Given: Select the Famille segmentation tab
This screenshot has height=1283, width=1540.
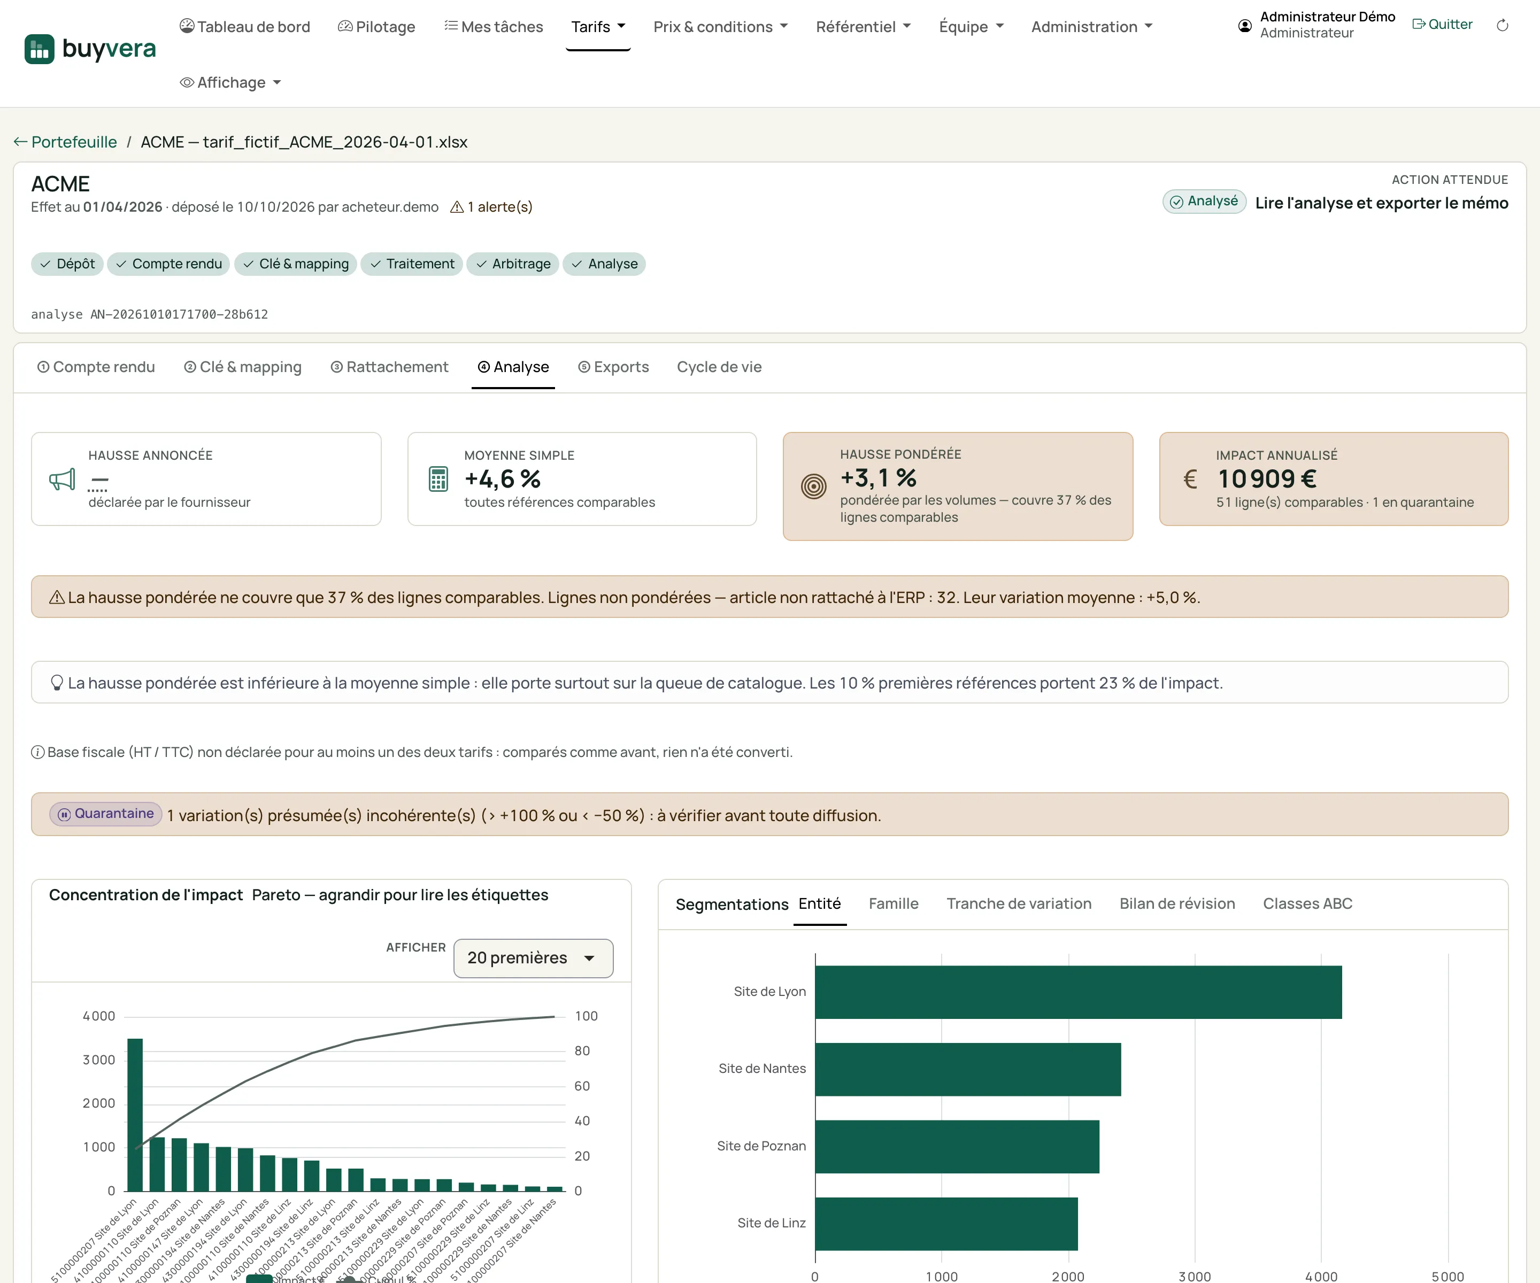Looking at the screenshot, I should click(x=893, y=904).
